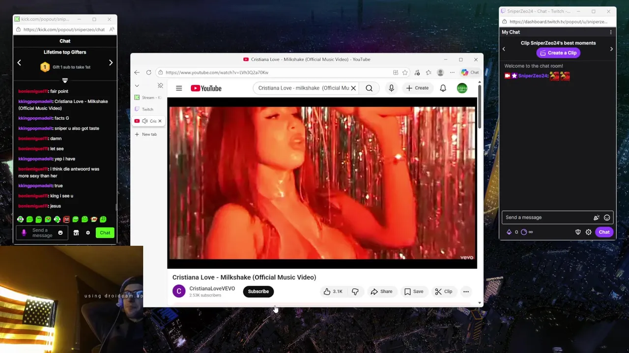Click the YouTube address bar URL
This screenshot has height=353, width=629.
[x=217, y=73]
